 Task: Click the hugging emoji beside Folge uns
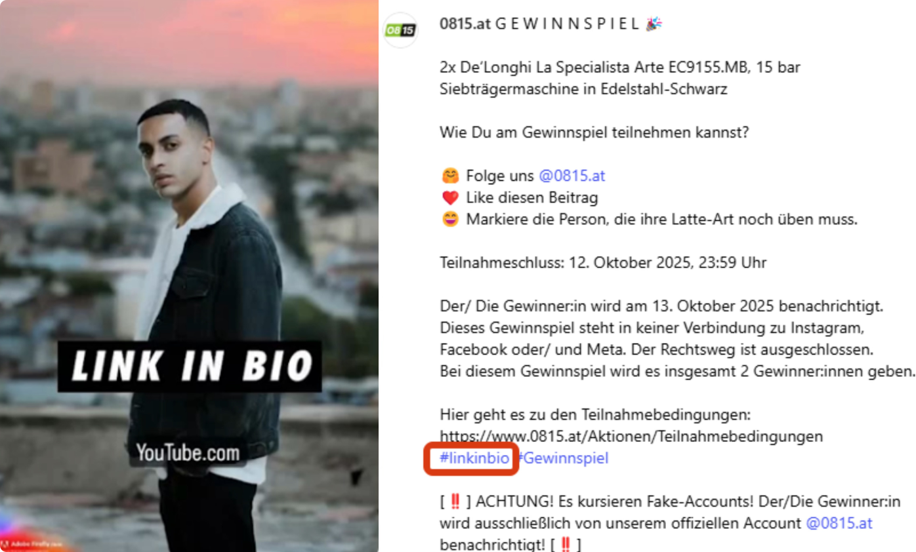click(x=449, y=176)
